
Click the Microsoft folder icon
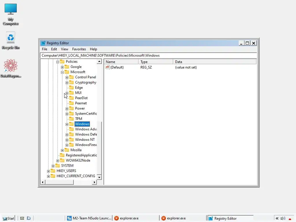coord(67,72)
